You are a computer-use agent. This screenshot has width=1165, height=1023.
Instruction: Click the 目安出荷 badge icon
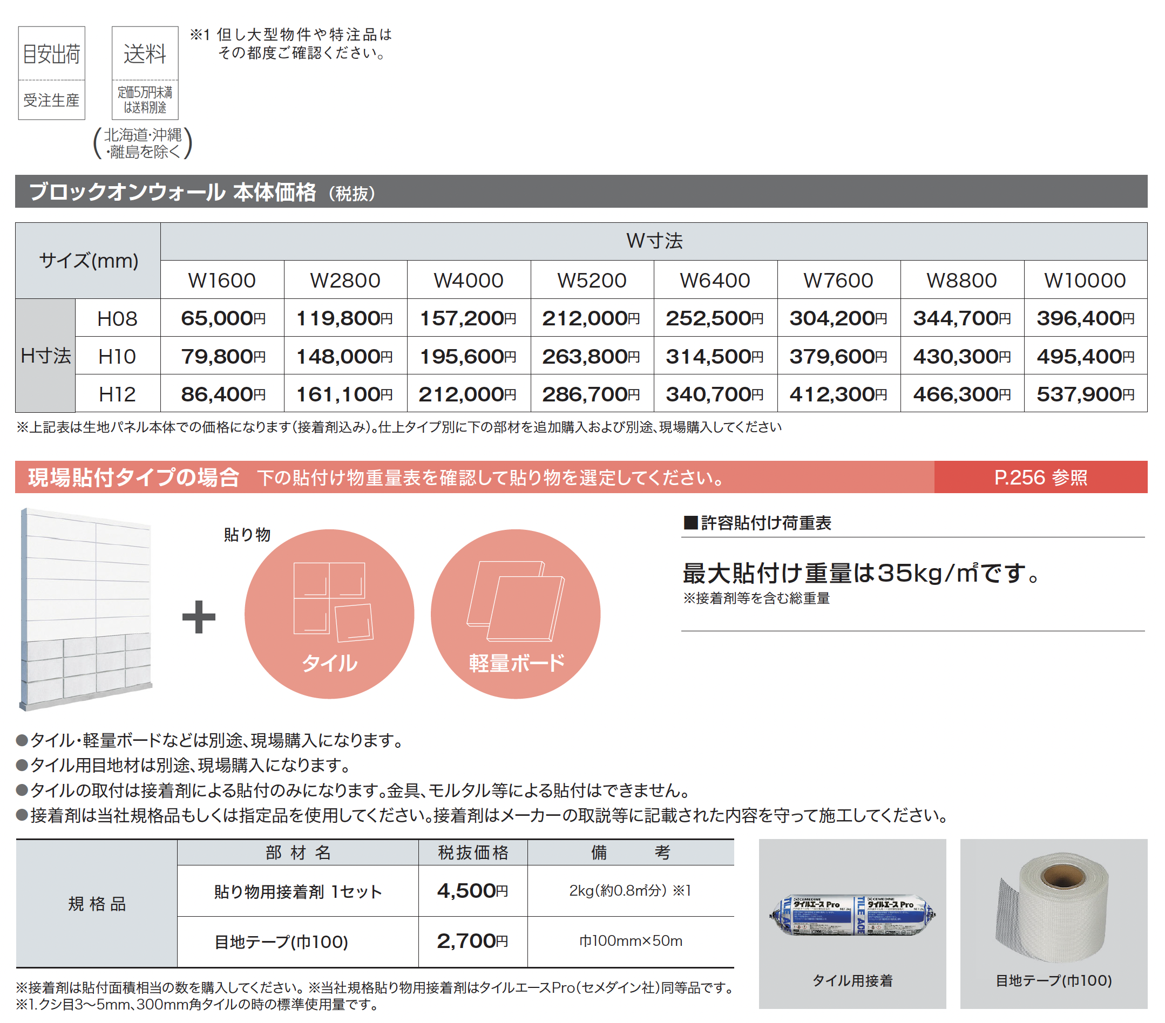click(x=51, y=72)
